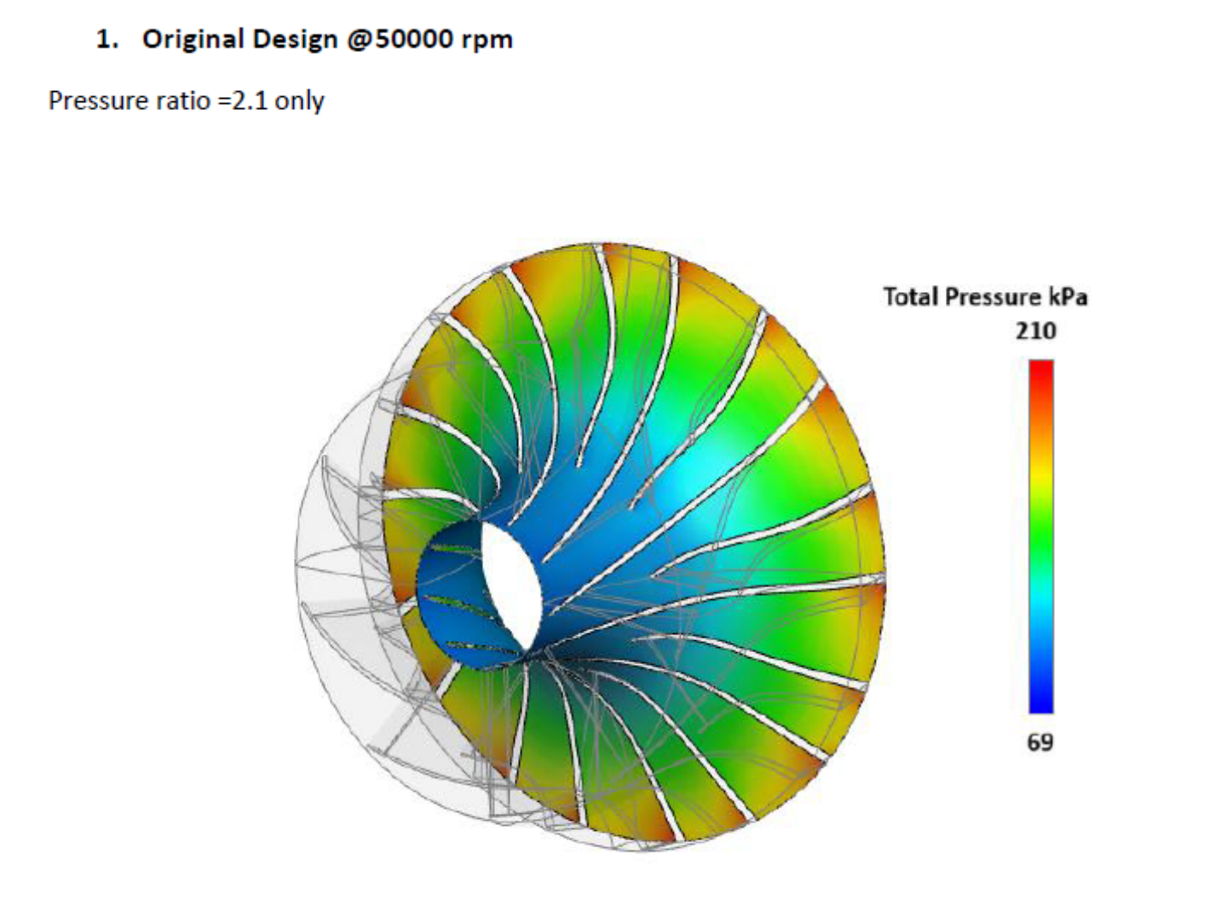Click the numbered list item 1
Image resolution: width=1227 pixels, height=922 pixels.
(105, 38)
